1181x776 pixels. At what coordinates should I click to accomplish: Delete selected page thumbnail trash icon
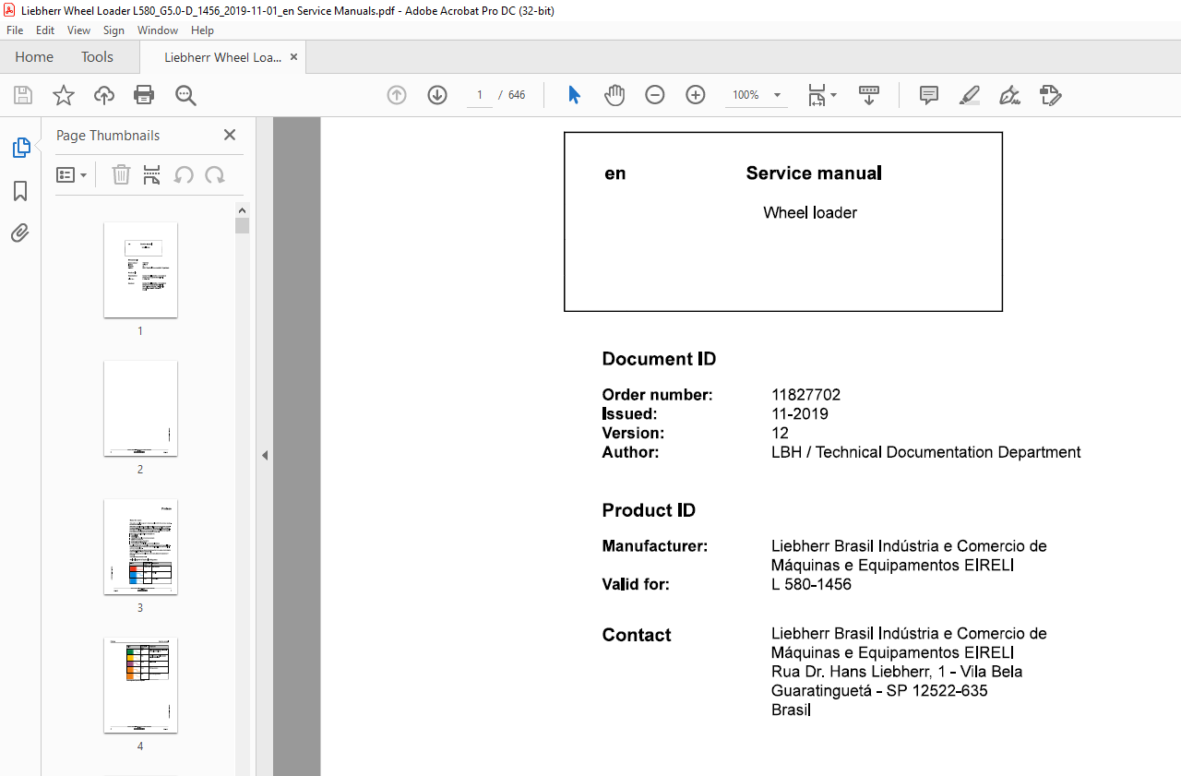tap(121, 174)
